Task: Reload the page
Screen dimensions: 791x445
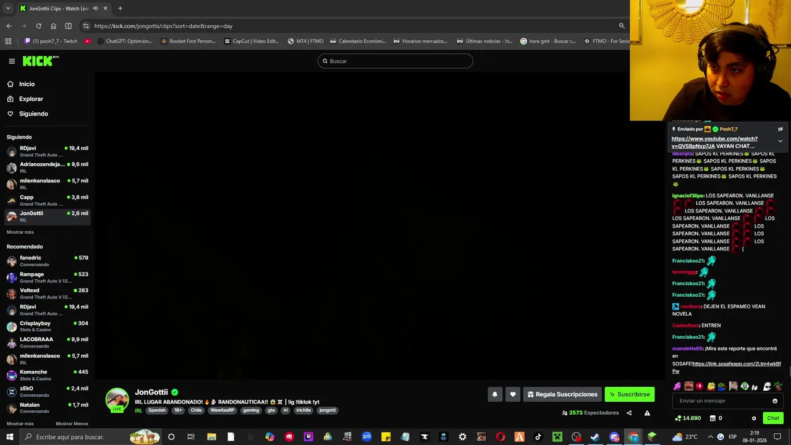Action: click(x=38, y=26)
